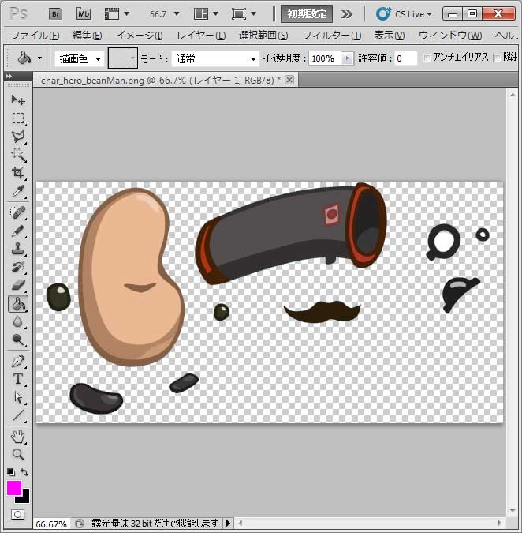Select the Hand tool
Image resolution: width=522 pixels, height=533 pixels.
pyautogui.click(x=18, y=437)
